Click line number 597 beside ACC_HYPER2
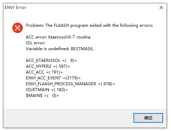171x131 pixels. (x=62, y=66)
